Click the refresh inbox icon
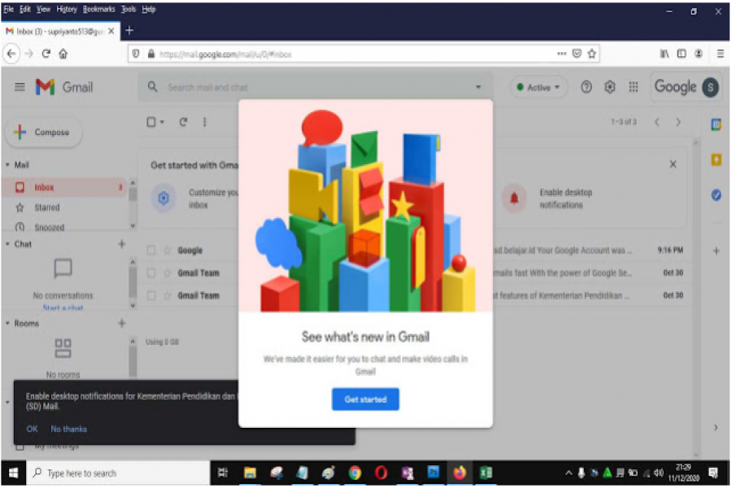The image size is (732, 488). (183, 122)
